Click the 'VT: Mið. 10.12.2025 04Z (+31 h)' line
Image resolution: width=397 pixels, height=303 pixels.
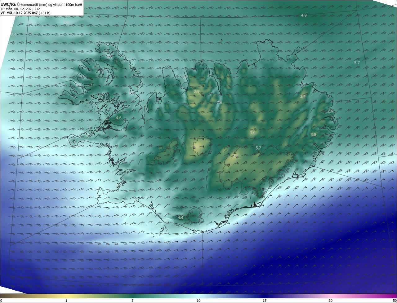(25, 13)
